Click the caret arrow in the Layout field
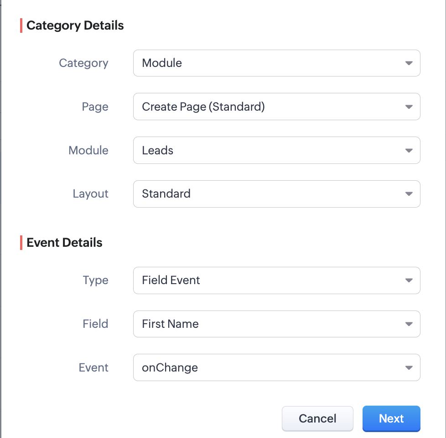The width and height of the screenshot is (446, 438). [x=409, y=194]
